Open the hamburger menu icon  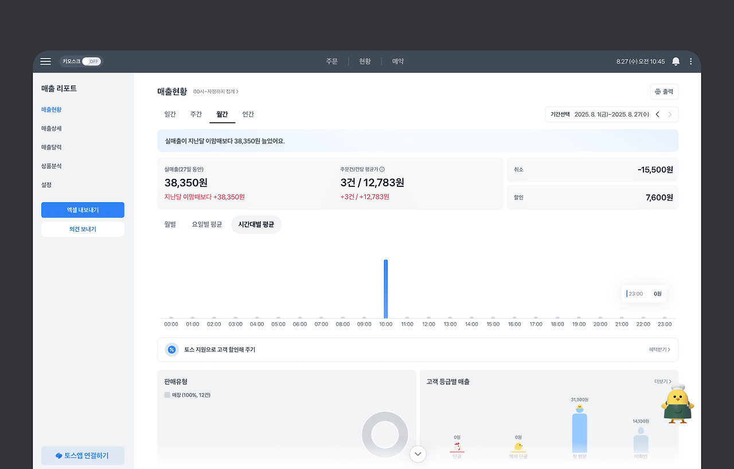click(x=45, y=61)
